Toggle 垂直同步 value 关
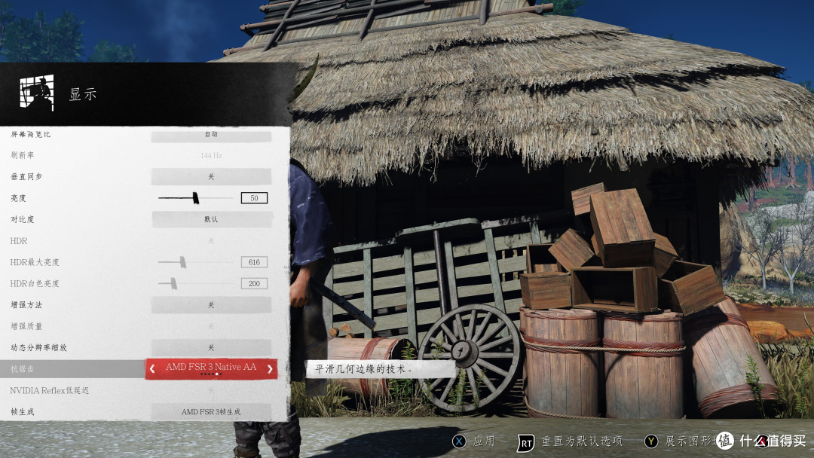 211,177
